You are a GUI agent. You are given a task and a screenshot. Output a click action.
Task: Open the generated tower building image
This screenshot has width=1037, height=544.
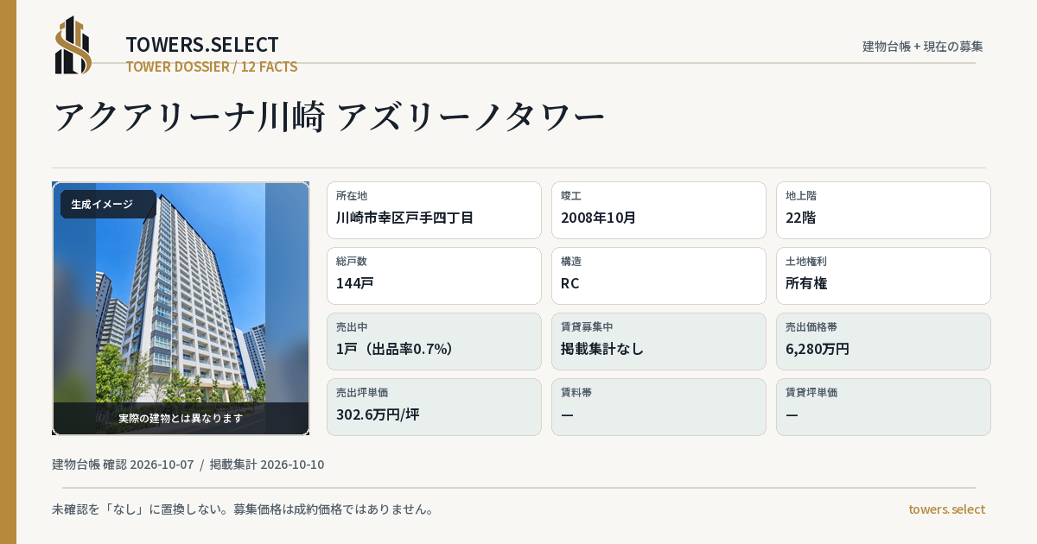181,308
